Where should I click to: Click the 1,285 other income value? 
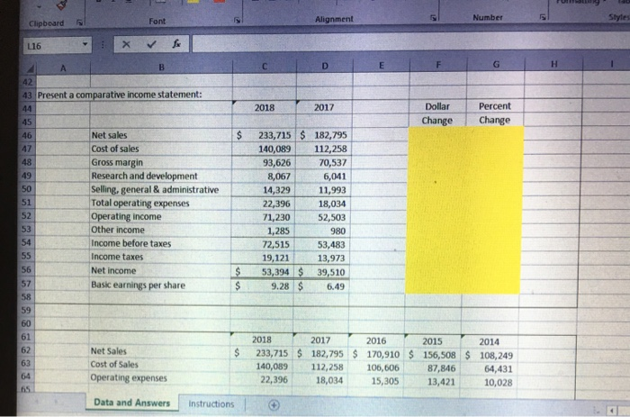tap(278, 231)
